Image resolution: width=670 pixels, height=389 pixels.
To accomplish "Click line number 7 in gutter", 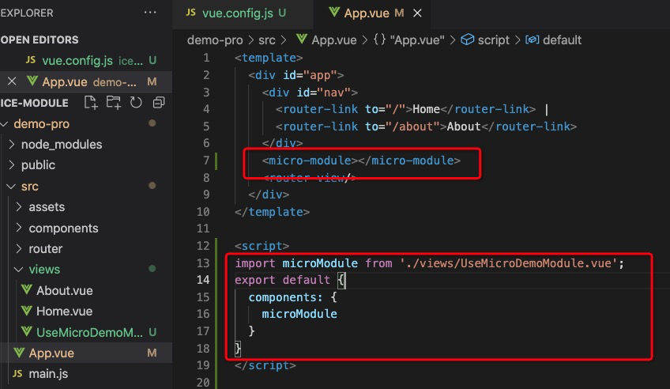I will pos(206,161).
